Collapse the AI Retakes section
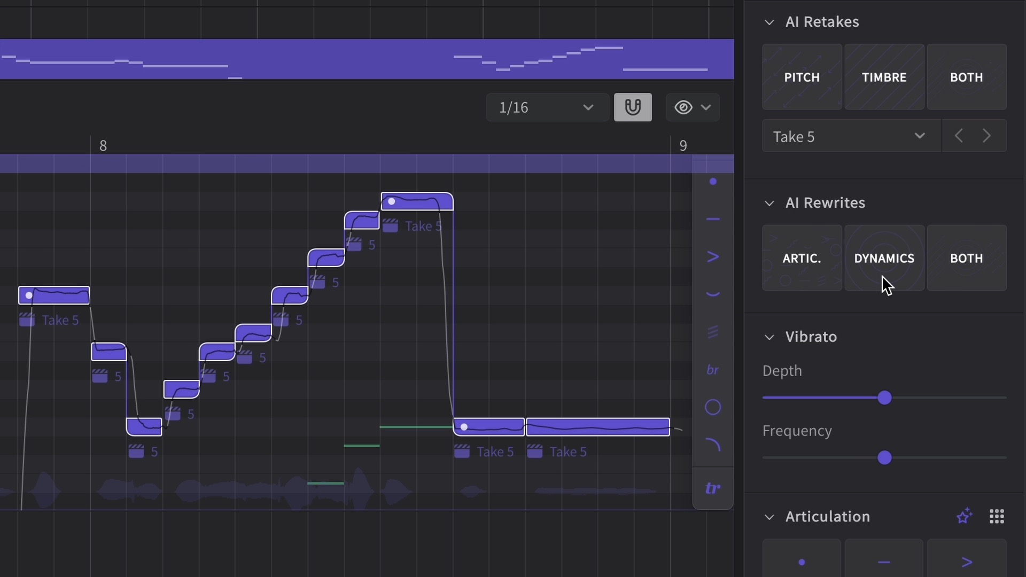1026x577 pixels. (x=770, y=22)
